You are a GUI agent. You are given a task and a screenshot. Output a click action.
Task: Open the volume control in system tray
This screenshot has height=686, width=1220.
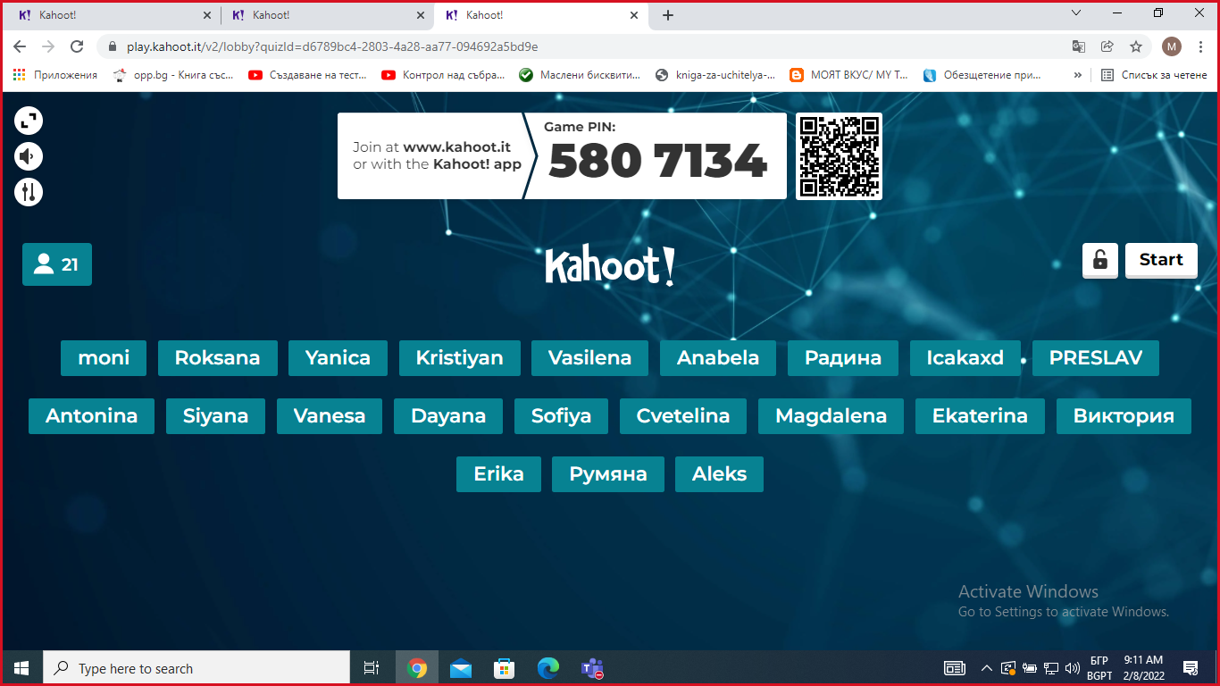(1073, 668)
